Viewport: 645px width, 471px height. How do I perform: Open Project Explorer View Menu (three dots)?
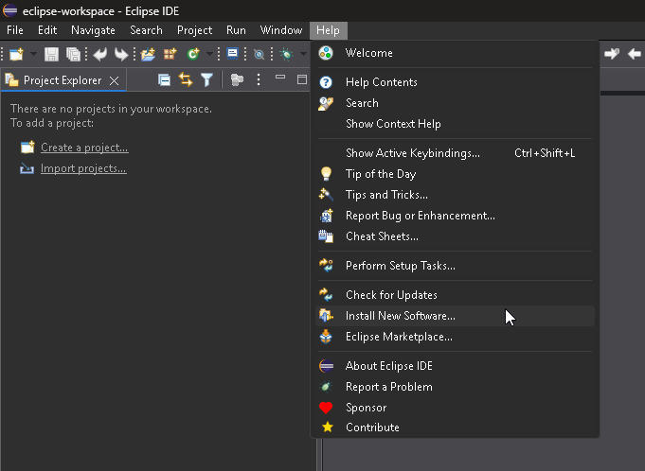pos(259,79)
